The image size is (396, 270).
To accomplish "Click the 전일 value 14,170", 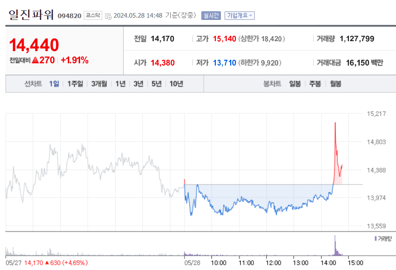I will pyautogui.click(x=162, y=39).
